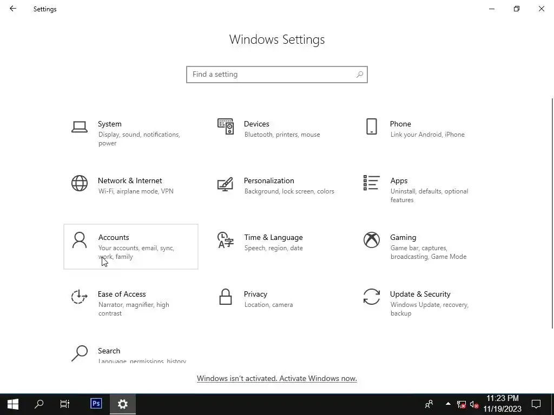Open Phone settings icon

[x=371, y=126]
